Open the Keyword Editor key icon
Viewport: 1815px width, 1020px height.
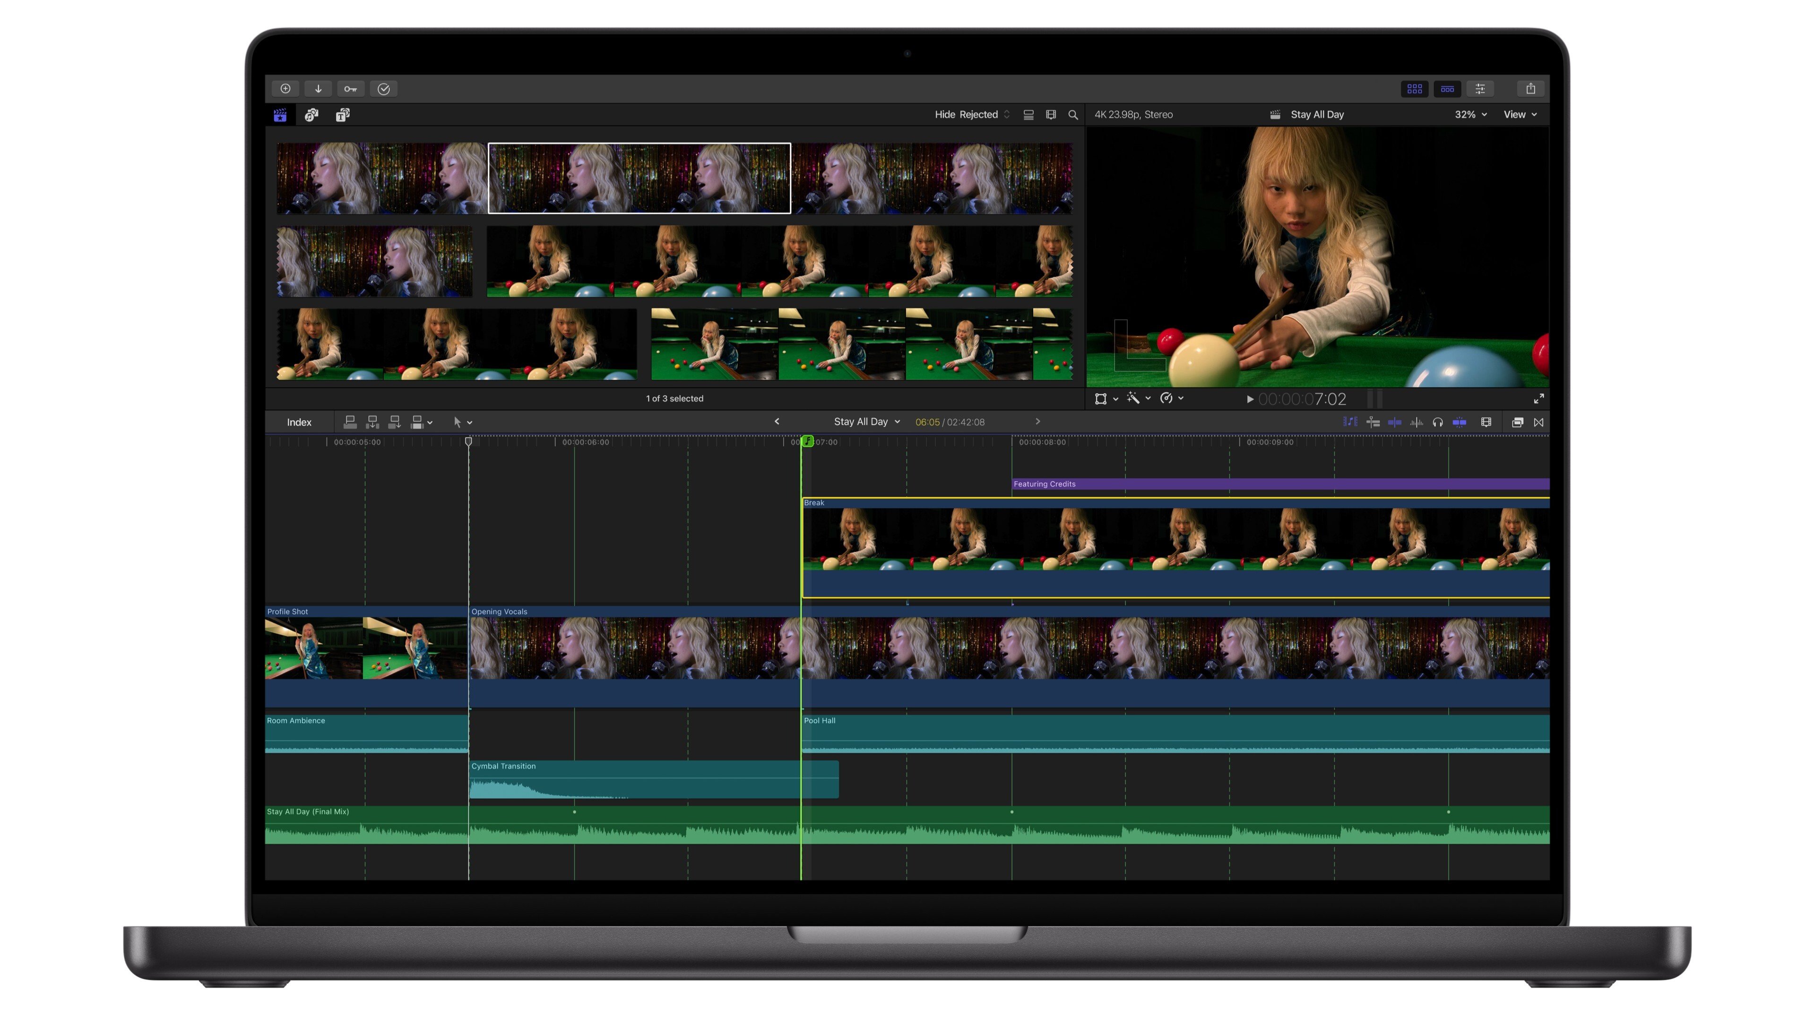[x=350, y=89]
